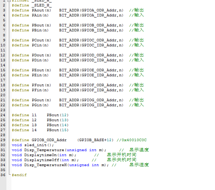The width and height of the screenshot is (215, 190).
Task: Click 'PBin(n)' macro name on line 7
Action: [x=40, y=30]
